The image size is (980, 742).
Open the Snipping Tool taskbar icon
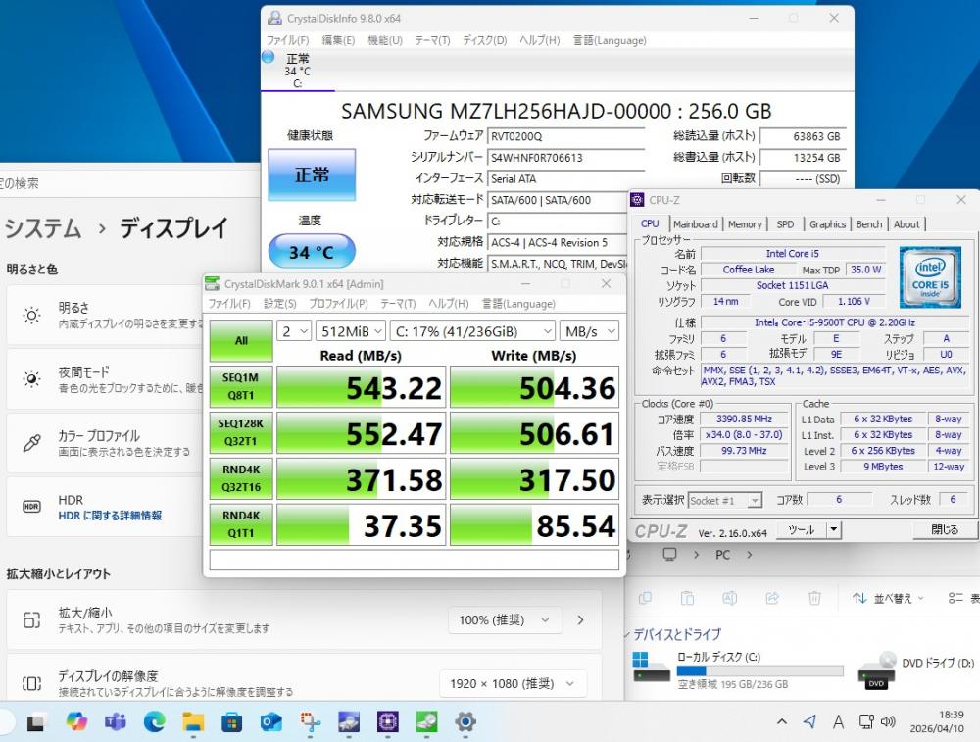311,722
